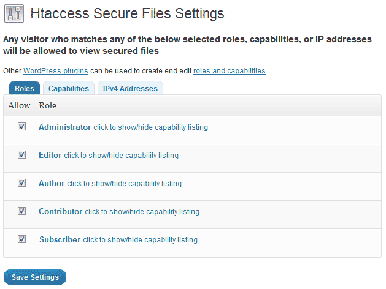Image resolution: width=386 pixels, height=289 pixels.
Task: Uncheck the Contributor allow checkbox
Action: coord(21,211)
